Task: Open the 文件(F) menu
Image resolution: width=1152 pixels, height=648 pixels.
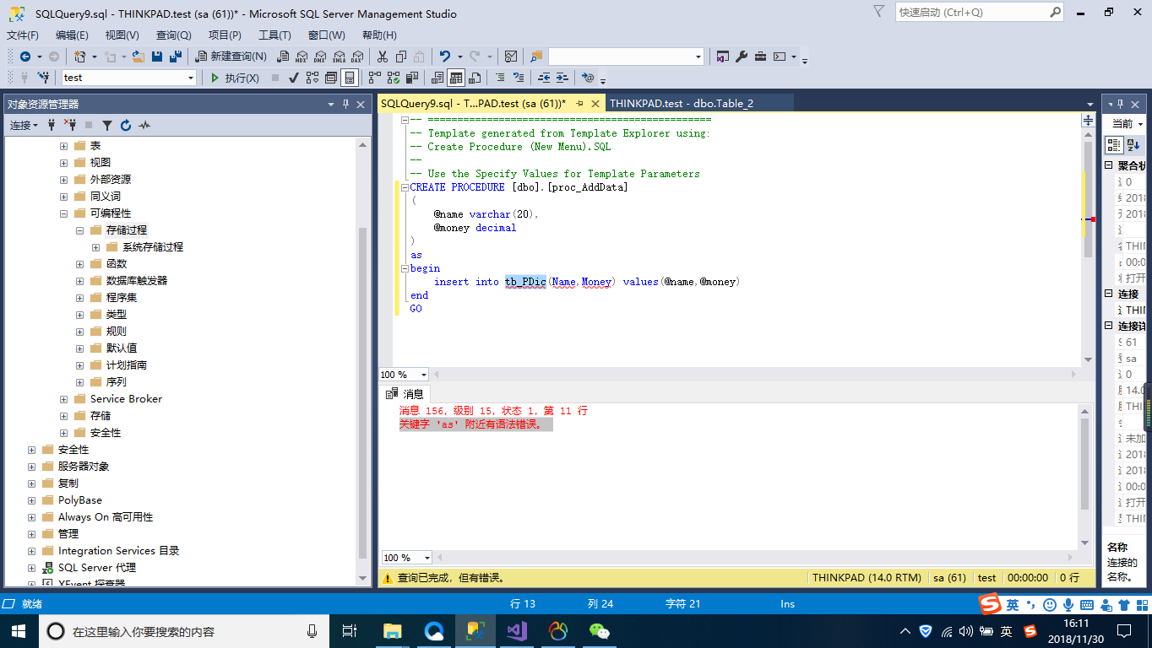Action: point(23,35)
